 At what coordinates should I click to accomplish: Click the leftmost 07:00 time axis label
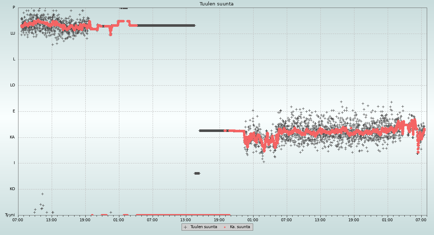18,219
